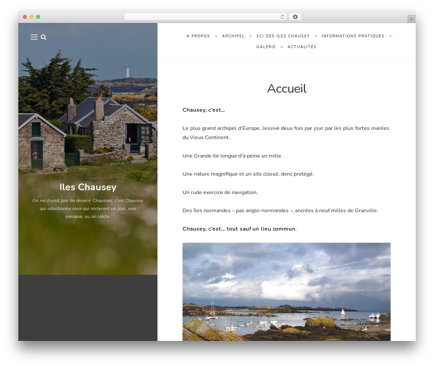Click the line "Un rude exercice de navigation."

[220, 192]
